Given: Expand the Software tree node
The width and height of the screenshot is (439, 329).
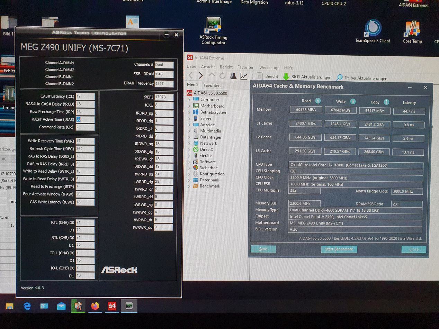Looking at the screenshot, I should [189, 162].
